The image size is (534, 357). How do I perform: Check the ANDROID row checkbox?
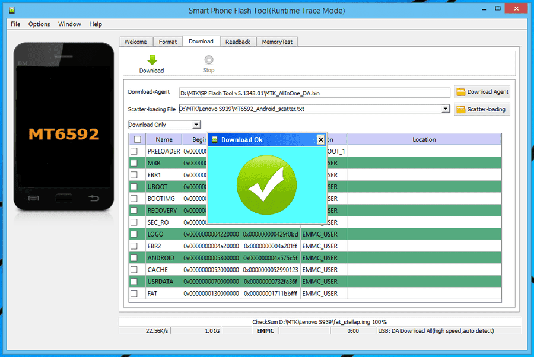(x=134, y=258)
